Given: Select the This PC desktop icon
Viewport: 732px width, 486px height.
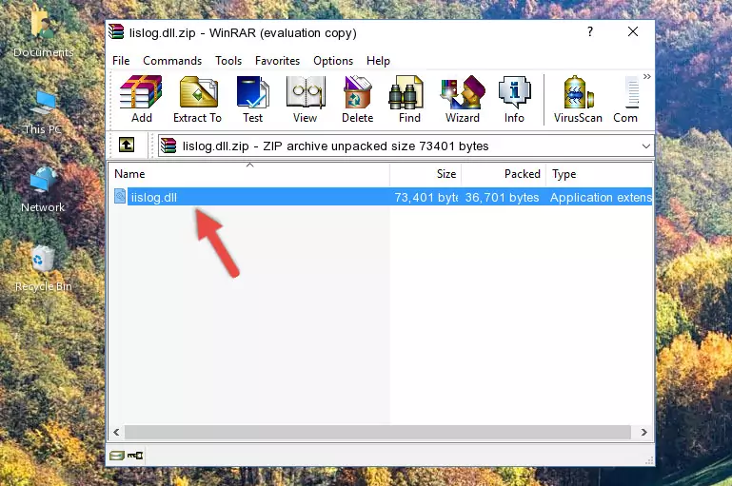Looking at the screenshot, I should [43, 112].
